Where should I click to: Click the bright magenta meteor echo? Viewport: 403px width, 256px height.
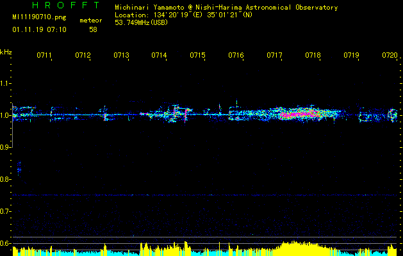tap(296, 115)
